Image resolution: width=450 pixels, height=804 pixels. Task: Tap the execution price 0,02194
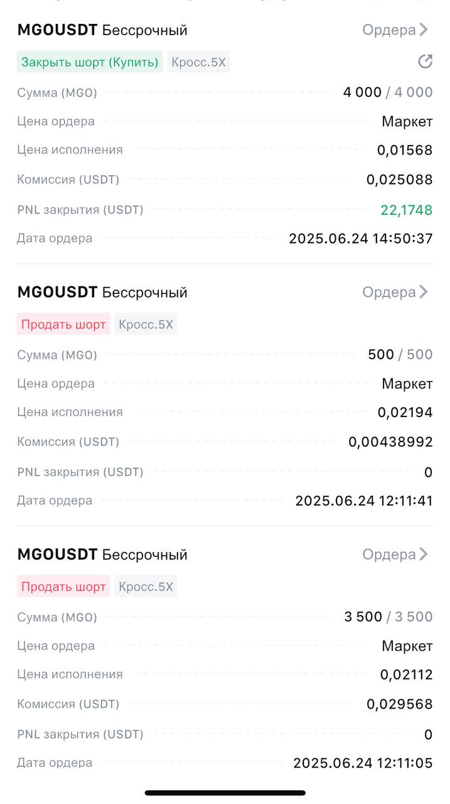[x=405, y=413]
